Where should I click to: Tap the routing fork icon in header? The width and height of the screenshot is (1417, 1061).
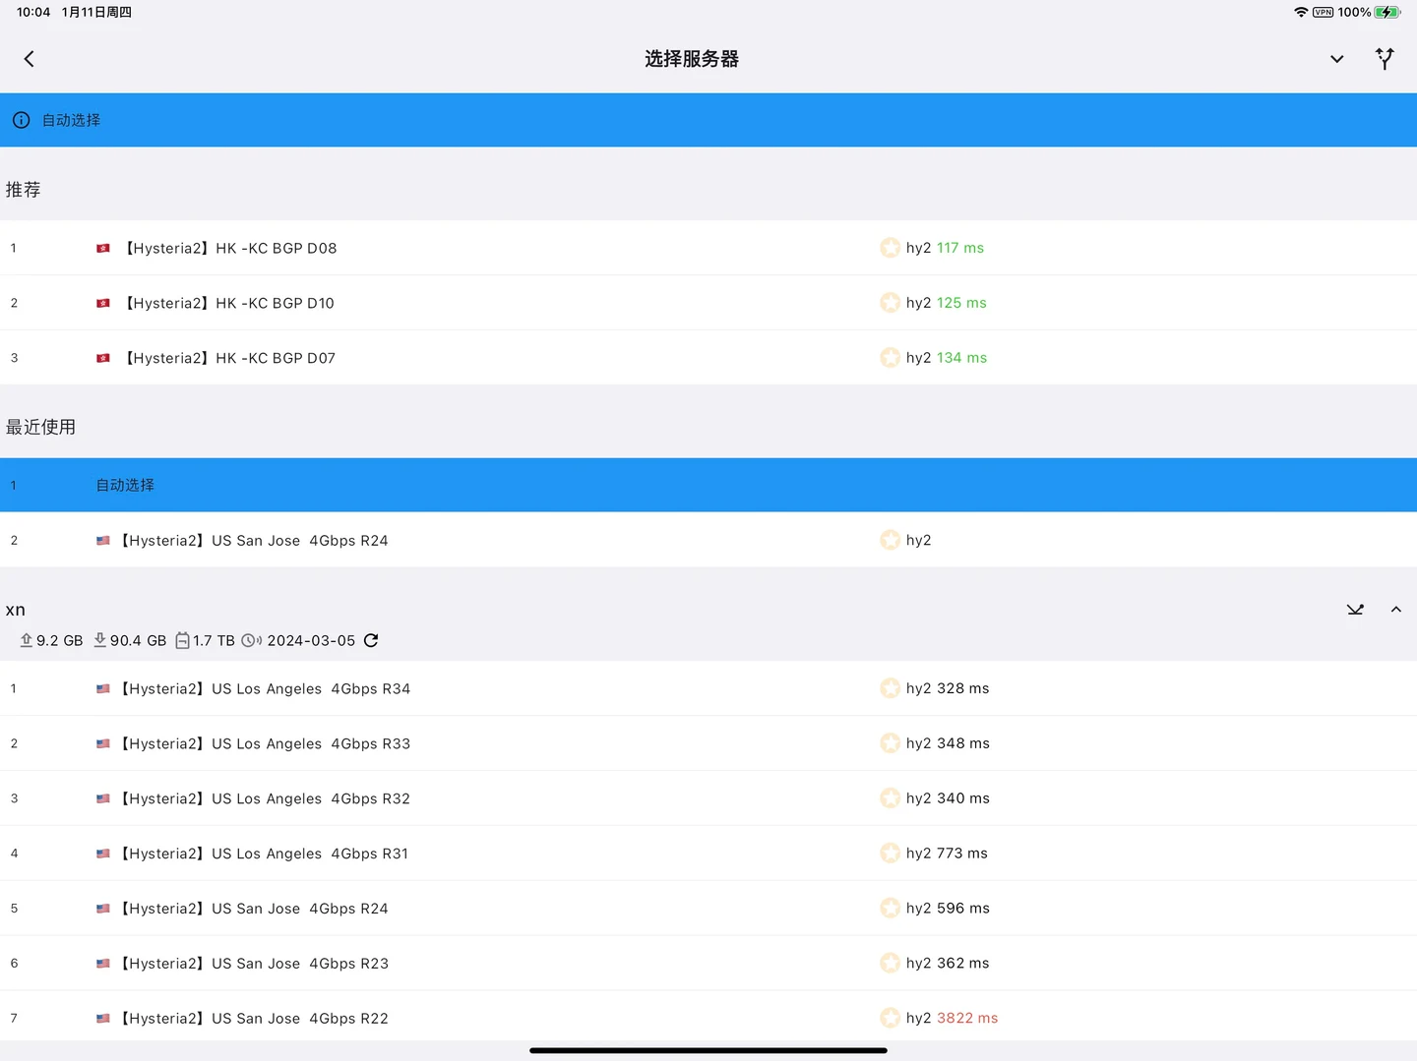pyautogui.click(x=1385, y=59)
